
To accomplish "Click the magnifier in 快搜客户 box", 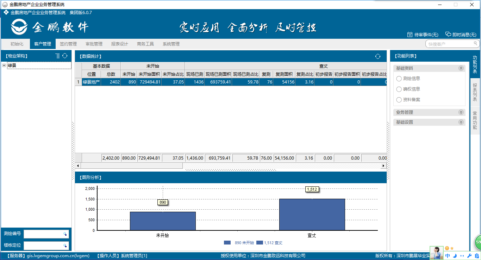I will (476, 44).
